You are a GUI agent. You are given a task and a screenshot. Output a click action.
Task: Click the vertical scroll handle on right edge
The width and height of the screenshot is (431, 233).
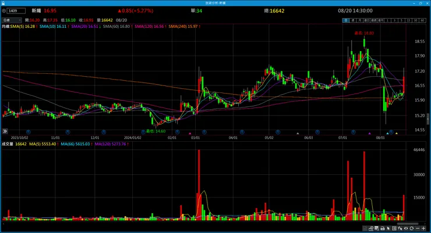[x=428, y=119]
